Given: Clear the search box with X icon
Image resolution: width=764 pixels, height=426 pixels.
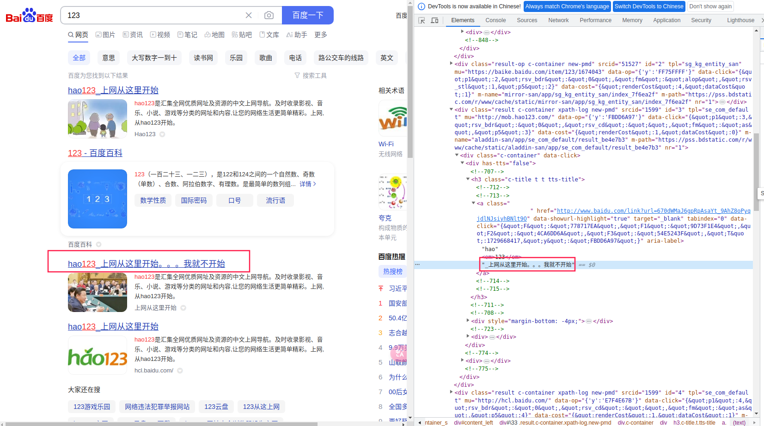Looking at the screenshot, I should coord(249,15).
